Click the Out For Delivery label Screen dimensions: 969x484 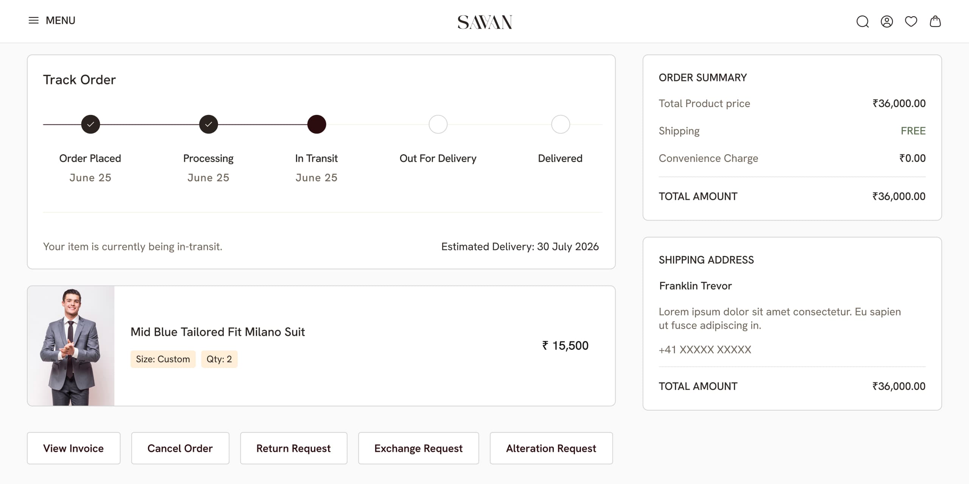(438, 158)
